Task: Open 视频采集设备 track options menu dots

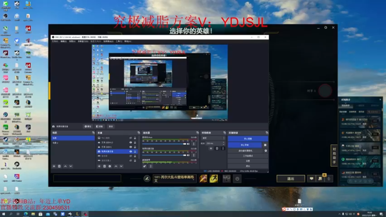Action: point(194,155)
